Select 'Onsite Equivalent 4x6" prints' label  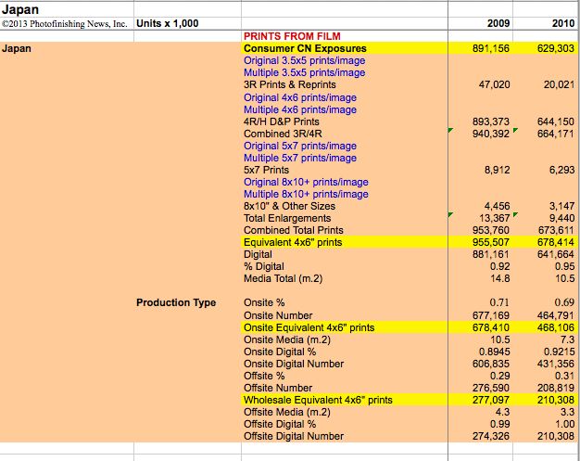pos(309,327)
